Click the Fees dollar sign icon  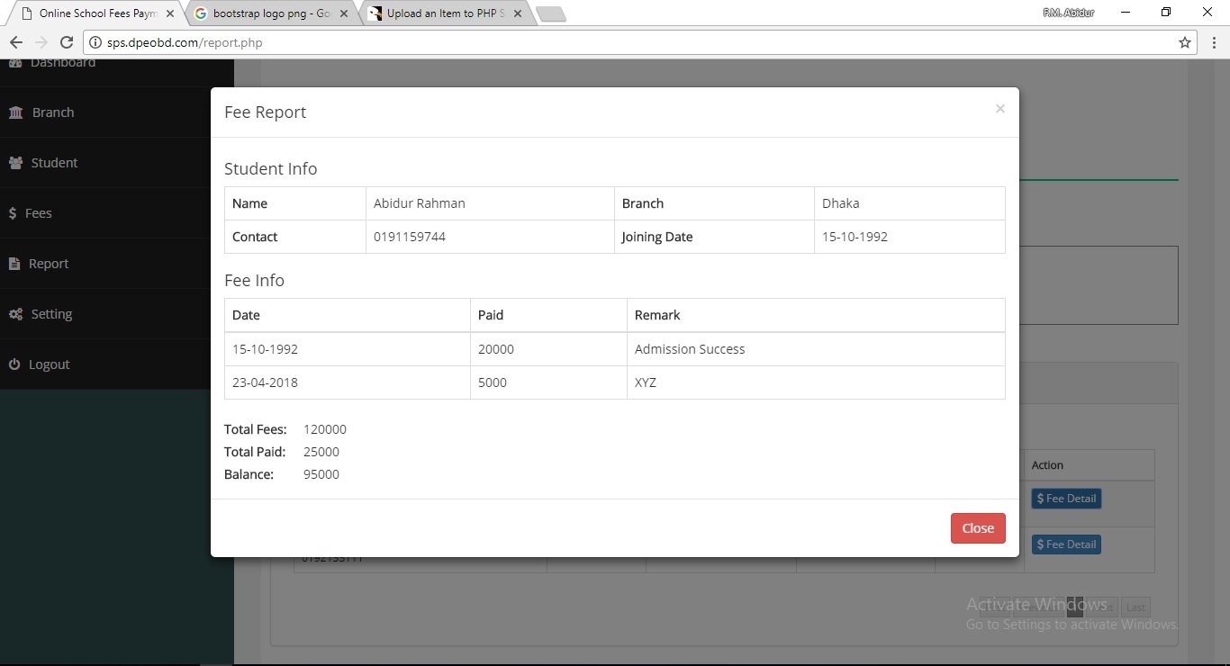click(x=13, y=212)
